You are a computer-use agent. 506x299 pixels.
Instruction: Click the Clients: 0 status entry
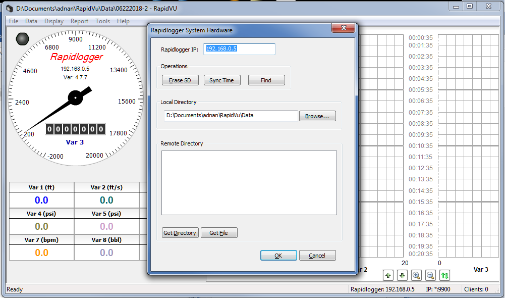click(x=476, y=289)
